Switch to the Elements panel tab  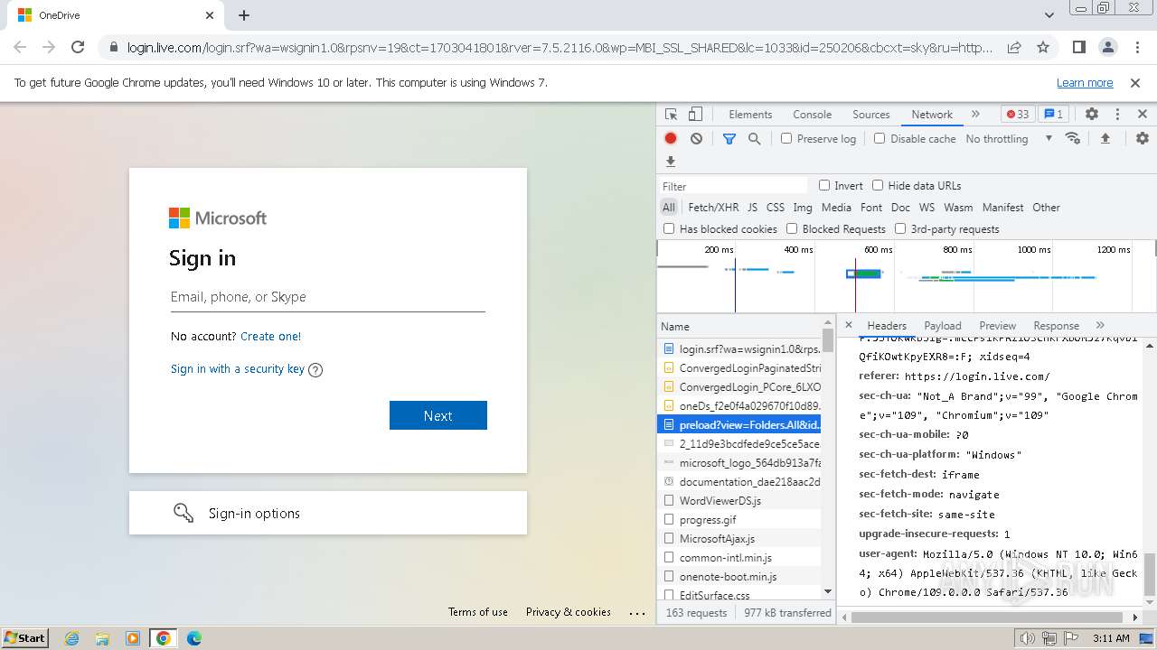tap(750, 115)
